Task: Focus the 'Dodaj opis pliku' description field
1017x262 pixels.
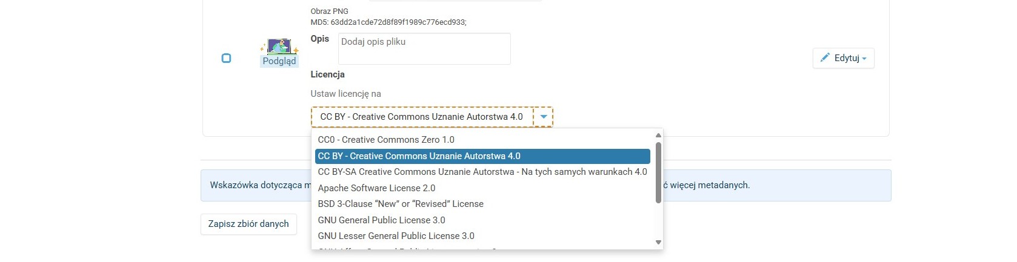Action: (x=424, y=48)
